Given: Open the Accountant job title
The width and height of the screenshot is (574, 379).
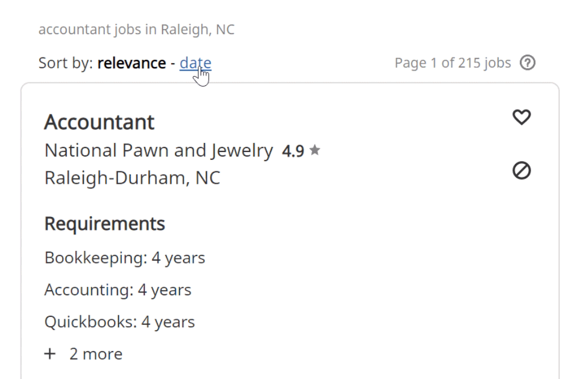Looking at the screenshot, I should [99, 122].
